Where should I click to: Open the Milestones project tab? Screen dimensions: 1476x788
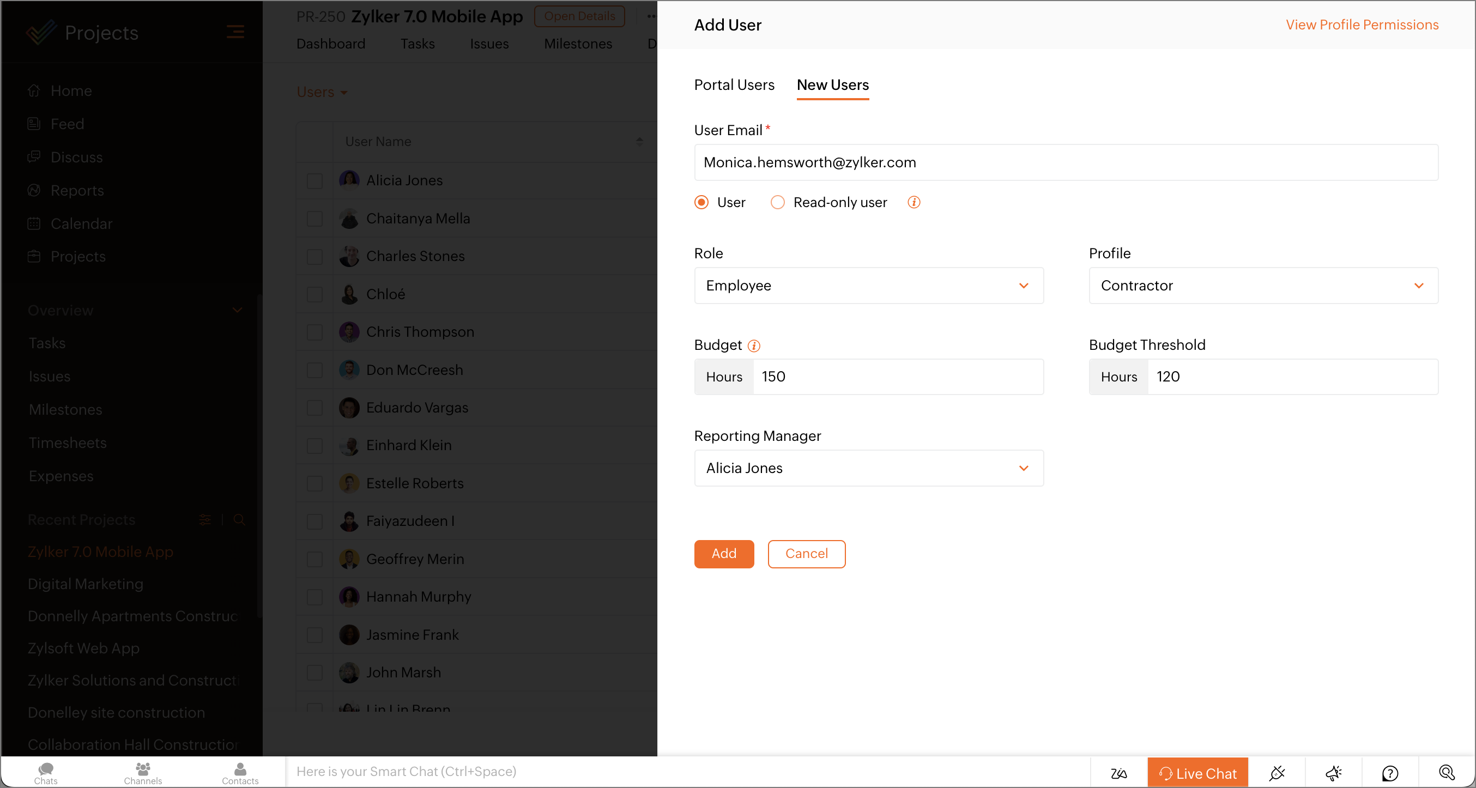coord(578,44)
